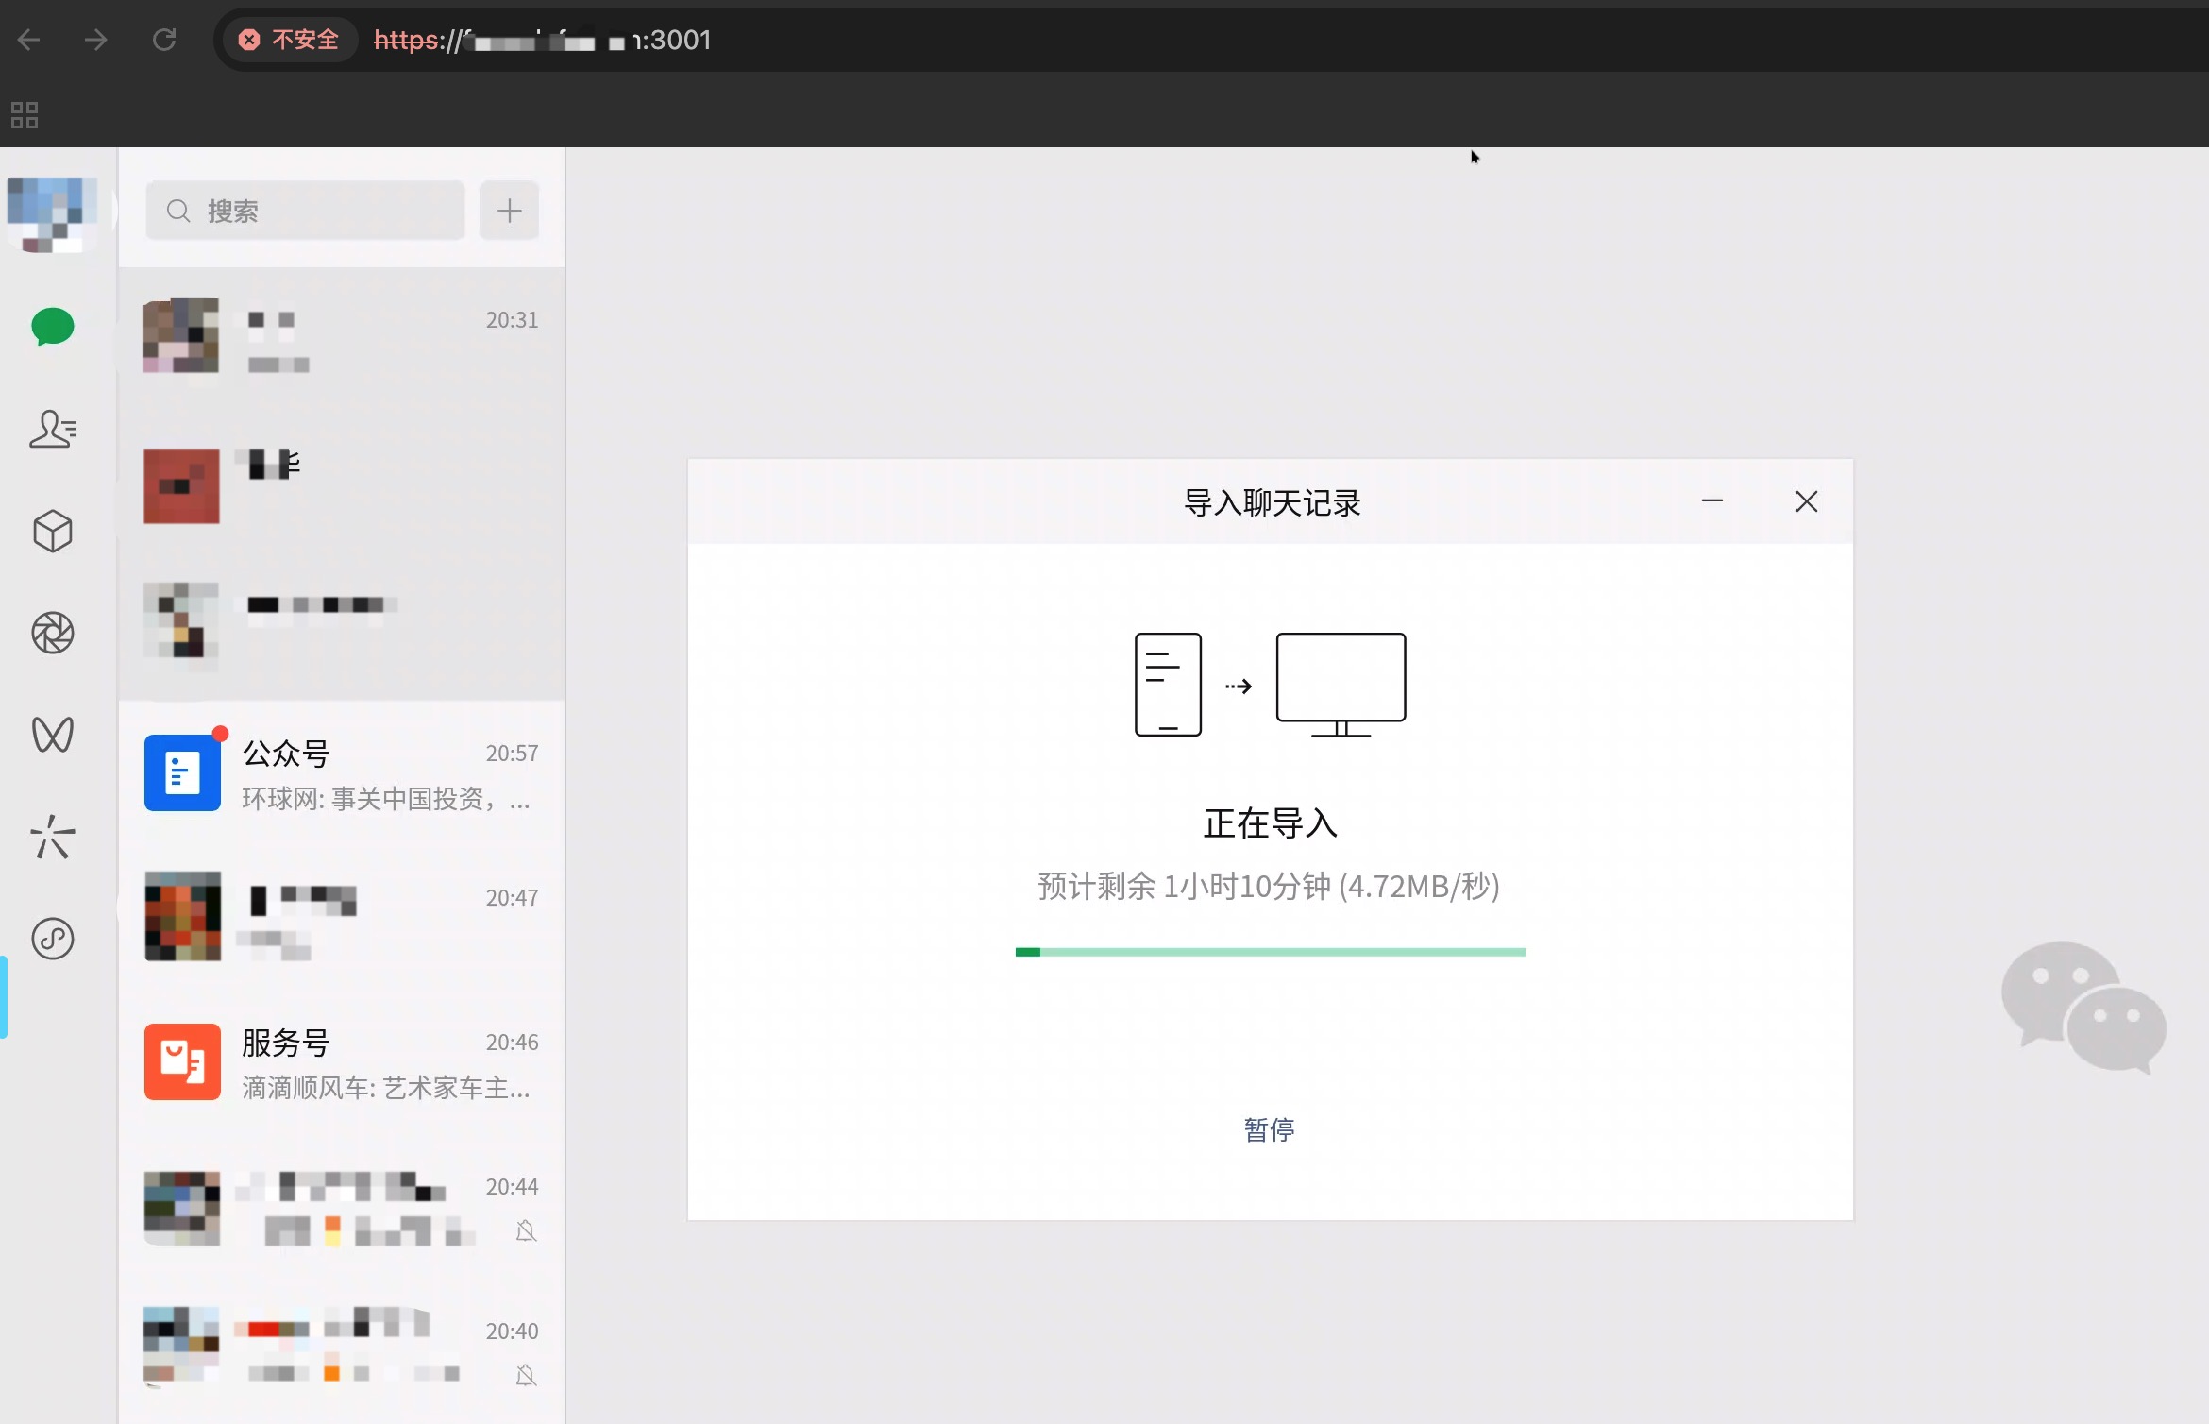
Task: Open the Moments shutter icon
Action: [53, 633]
